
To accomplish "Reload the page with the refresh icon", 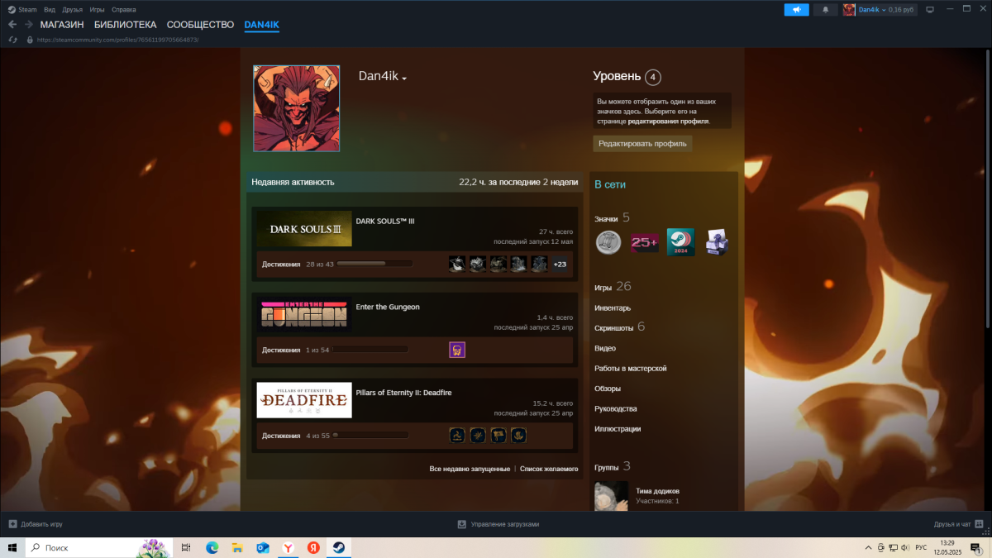I will [x=12, y=39].
